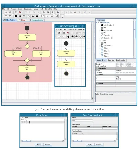This screenshot has height=149, width=139.
Task: Select the flow final tool in main palette
Action: 24,16
